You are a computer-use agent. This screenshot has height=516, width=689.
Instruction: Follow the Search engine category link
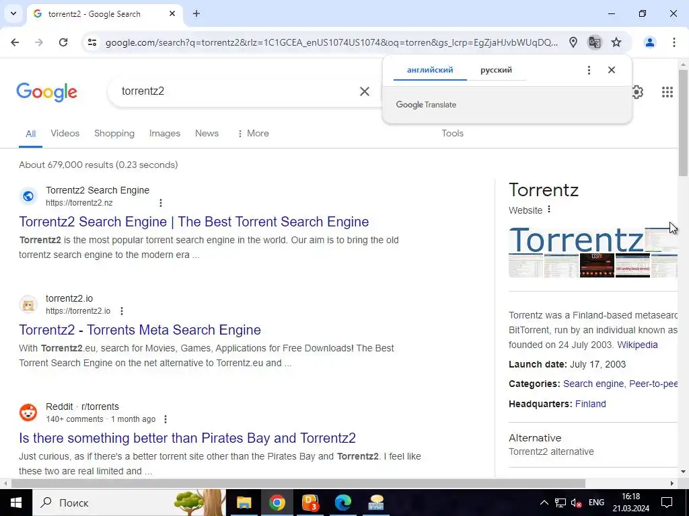pos(593,384)
